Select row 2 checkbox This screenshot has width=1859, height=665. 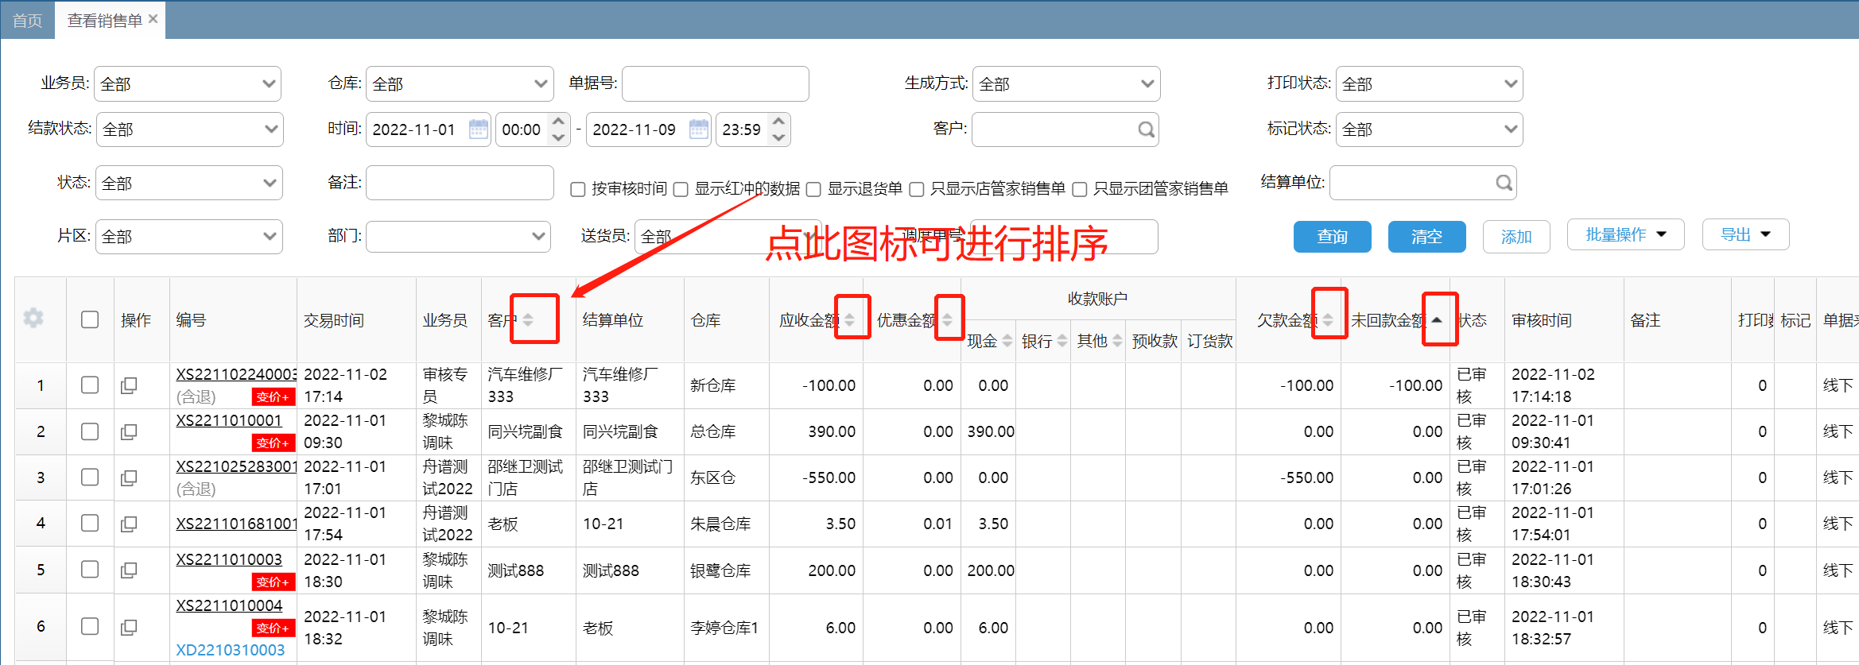[x=90, y=431]
